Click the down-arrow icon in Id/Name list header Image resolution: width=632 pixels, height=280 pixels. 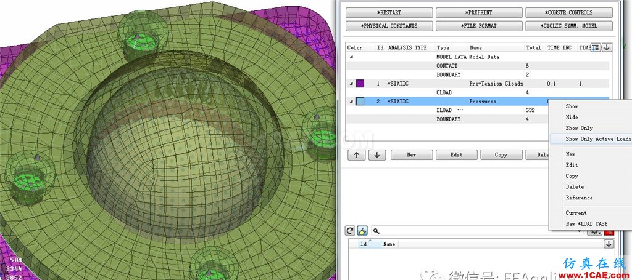point(608,244)
